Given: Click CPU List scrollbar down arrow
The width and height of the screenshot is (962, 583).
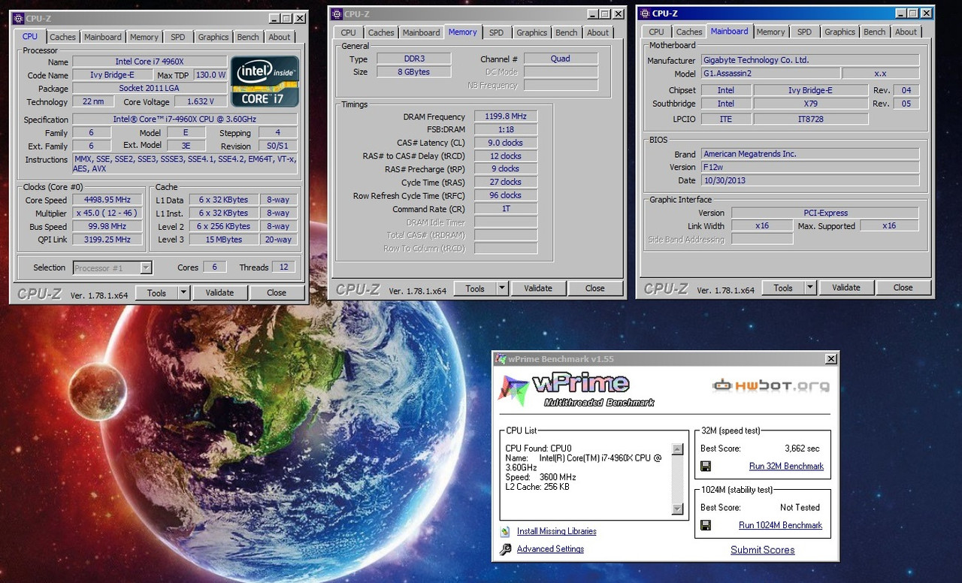Looking at the screenshot, I should 678,509.
